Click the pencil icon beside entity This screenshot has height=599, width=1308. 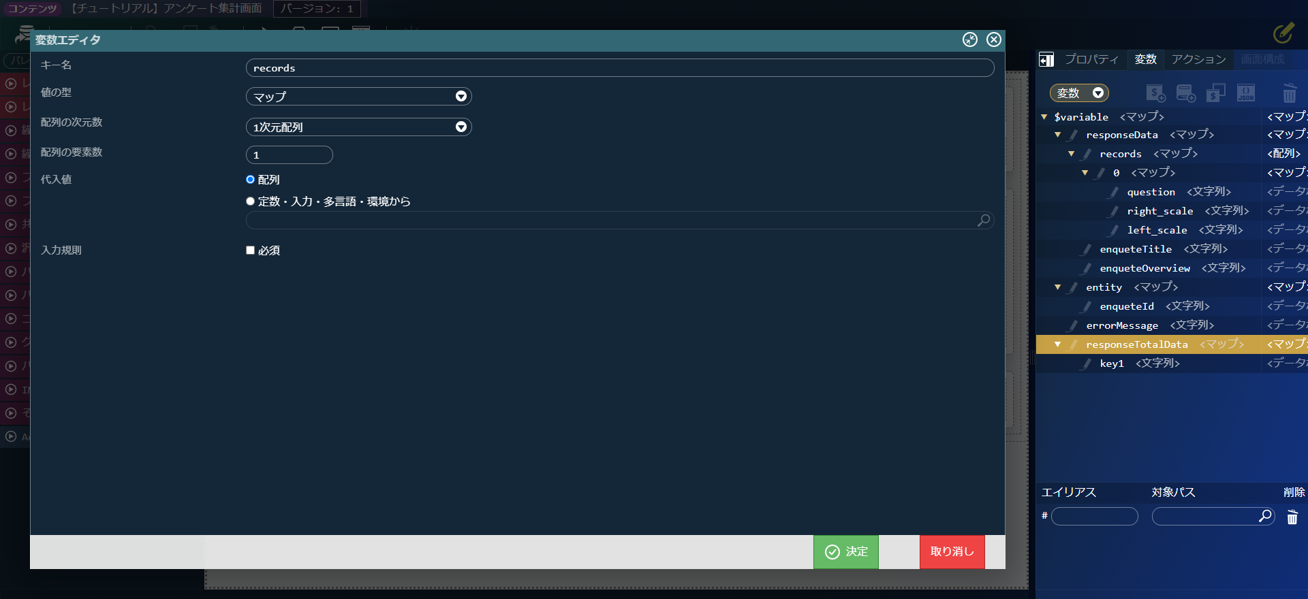pyautogui.click(x=1074, y=287)
